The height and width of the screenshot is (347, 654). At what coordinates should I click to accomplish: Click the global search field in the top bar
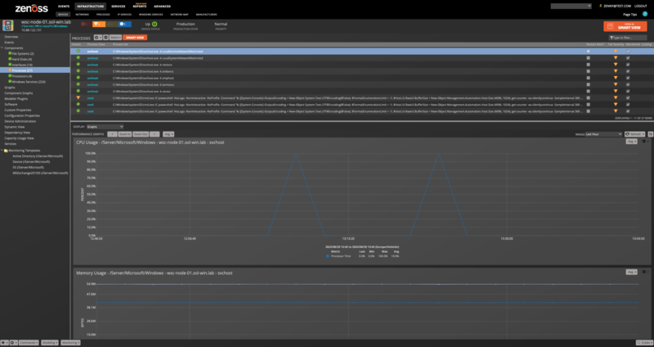coord(571,7)
